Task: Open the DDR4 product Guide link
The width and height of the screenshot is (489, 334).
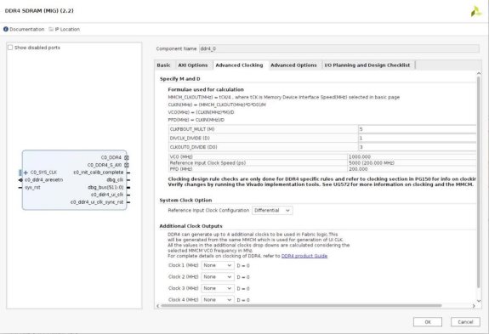Action: coord(304,256)
